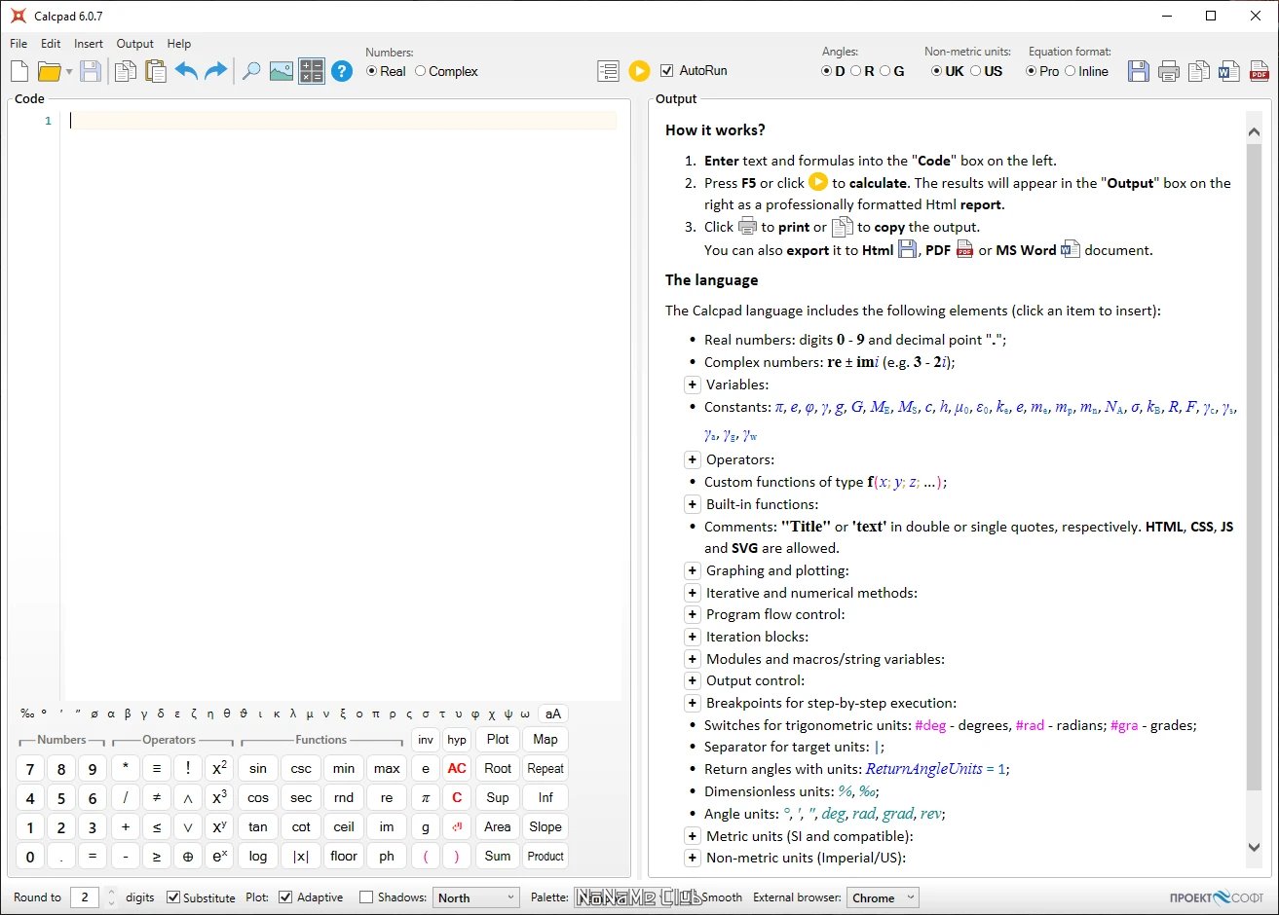Open the blue help question icon
Viewport: 1279px width, 915px height.
pos(341,71)
